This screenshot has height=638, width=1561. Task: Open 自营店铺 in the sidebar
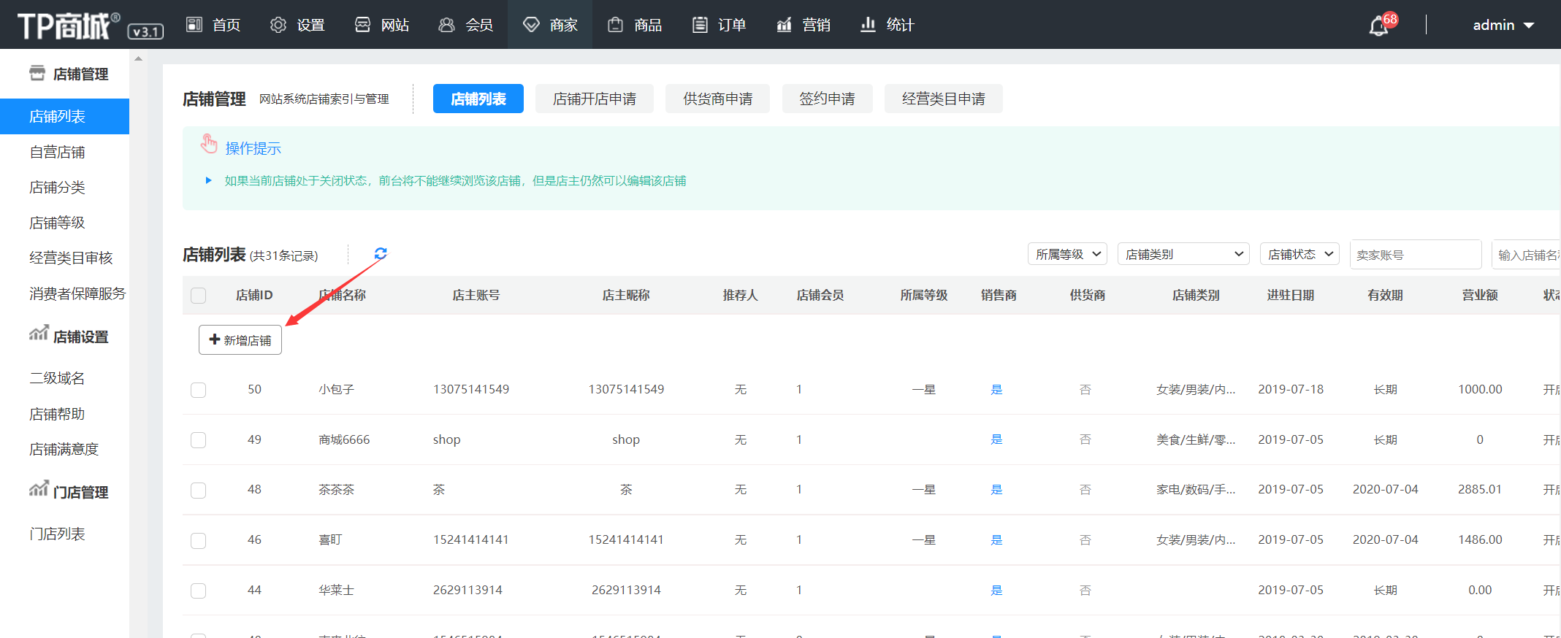[57, 152]
